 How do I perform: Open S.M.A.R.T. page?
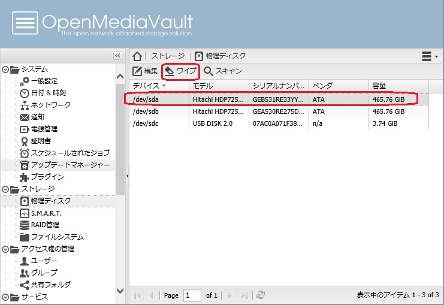coord(41,213)
